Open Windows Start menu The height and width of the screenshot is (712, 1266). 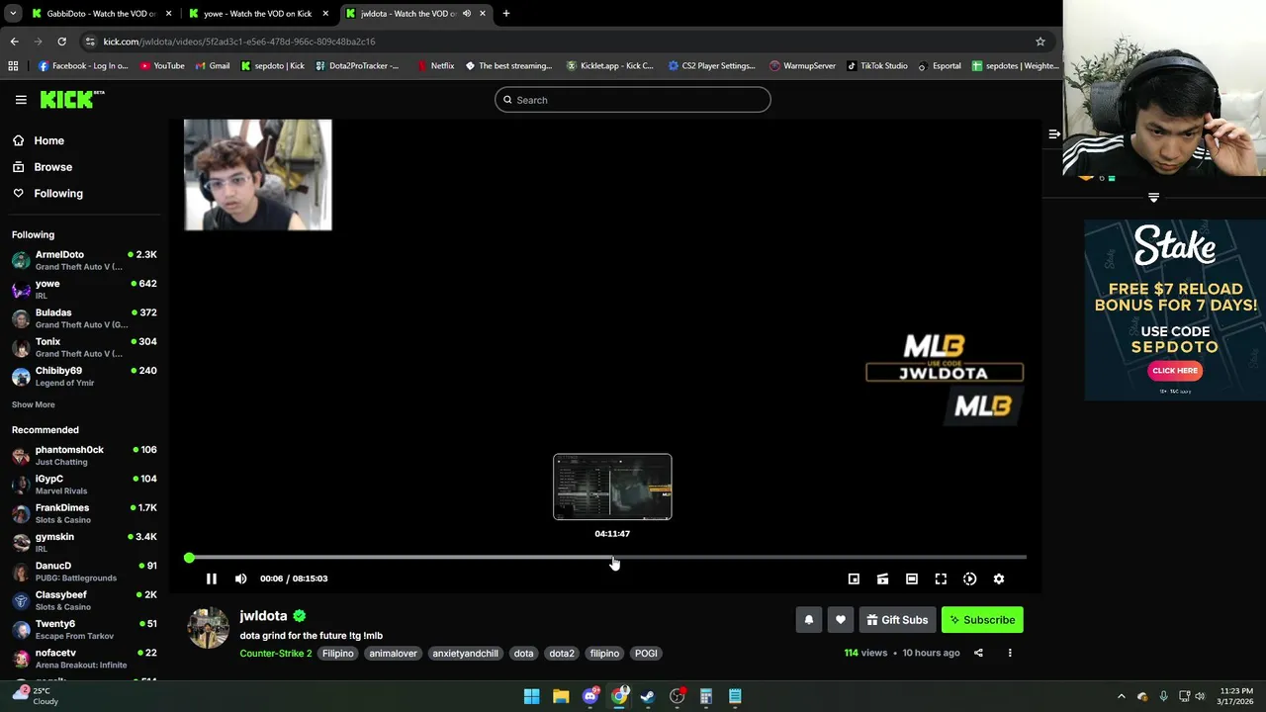pyautogui.click(x=531, y=696)
